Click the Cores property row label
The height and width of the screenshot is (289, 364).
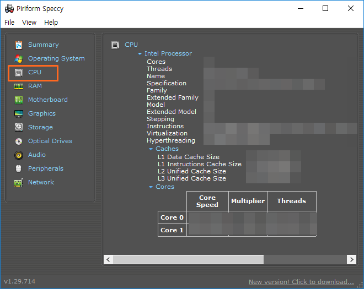tap(156, 62)
